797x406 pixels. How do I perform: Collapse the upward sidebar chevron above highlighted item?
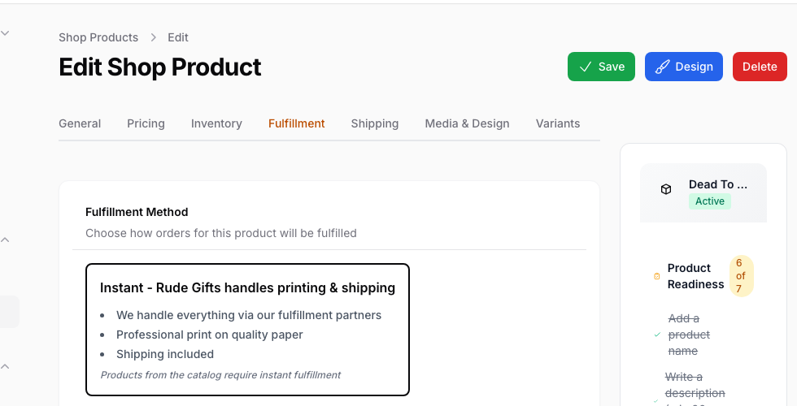coord(5,240)
